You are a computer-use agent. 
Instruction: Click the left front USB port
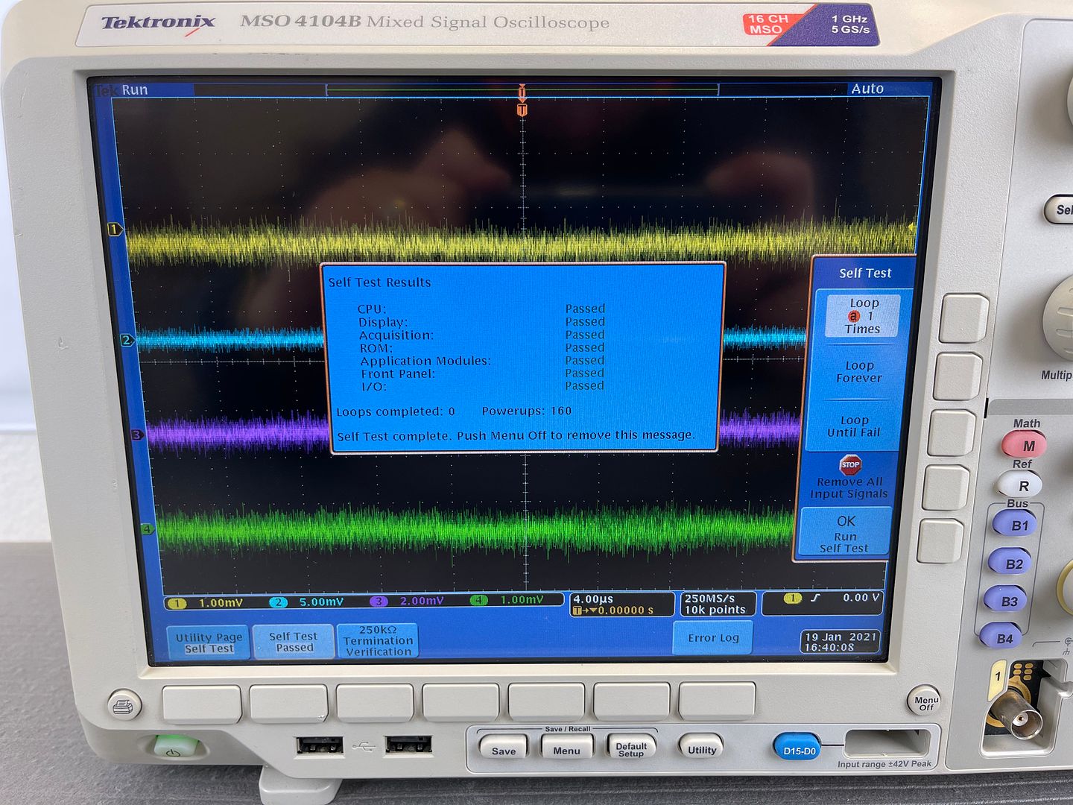[320, 745]
